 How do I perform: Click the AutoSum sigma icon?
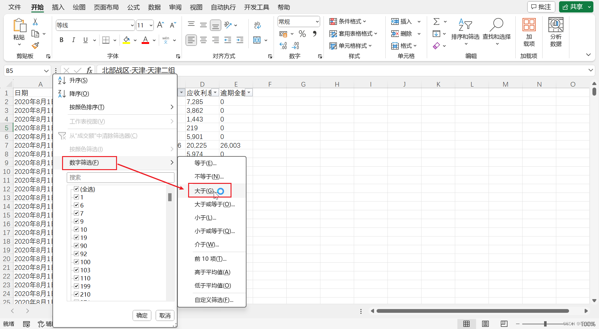tap(436, 21)
